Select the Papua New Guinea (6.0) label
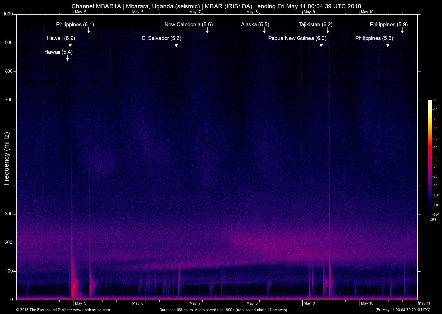 pyautogui.click(x=297, y=38)
